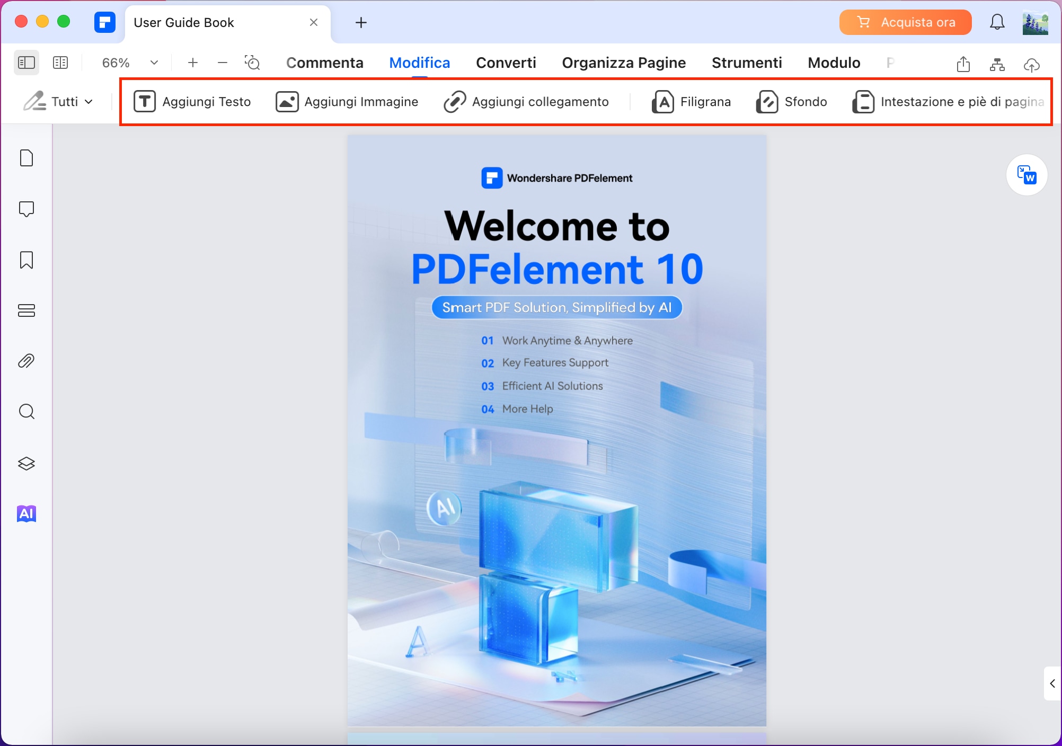The height and width of the screenshot is (746, 1062).
Task: Expand the Tutti edit mode dropdown
Action: pos(58,101)
